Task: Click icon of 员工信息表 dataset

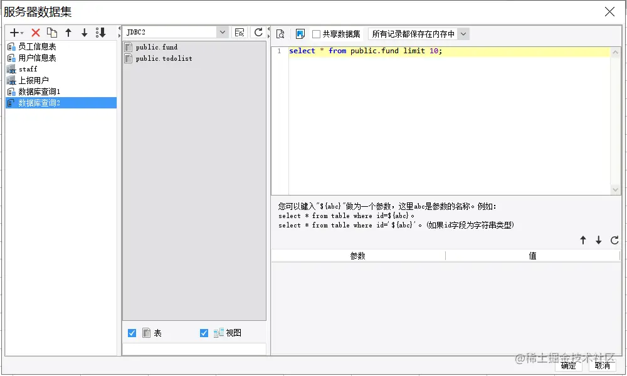Action: click(11, 47)
